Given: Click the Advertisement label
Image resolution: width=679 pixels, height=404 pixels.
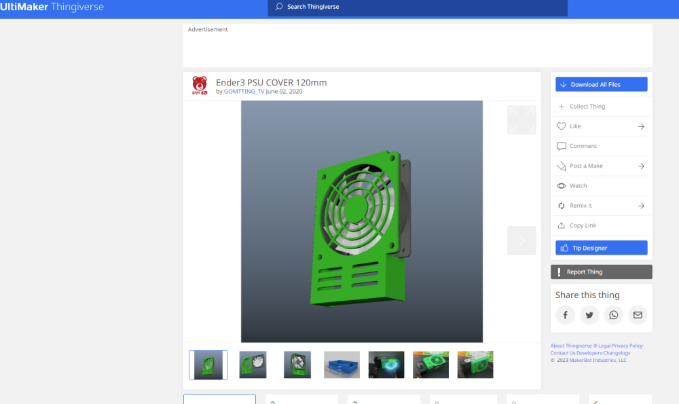Looking at the screenshot, I should click(x=207, y=29).
